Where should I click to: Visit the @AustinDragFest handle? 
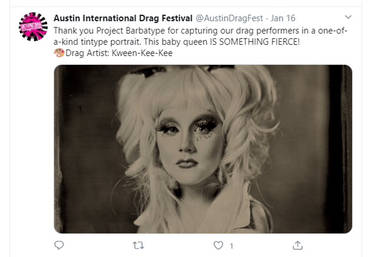[x=229, y=18]
